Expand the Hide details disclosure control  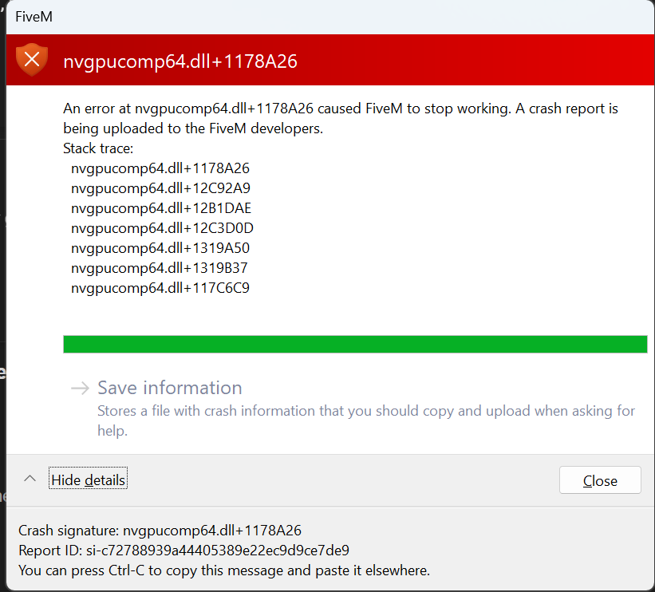pos(88,479)
